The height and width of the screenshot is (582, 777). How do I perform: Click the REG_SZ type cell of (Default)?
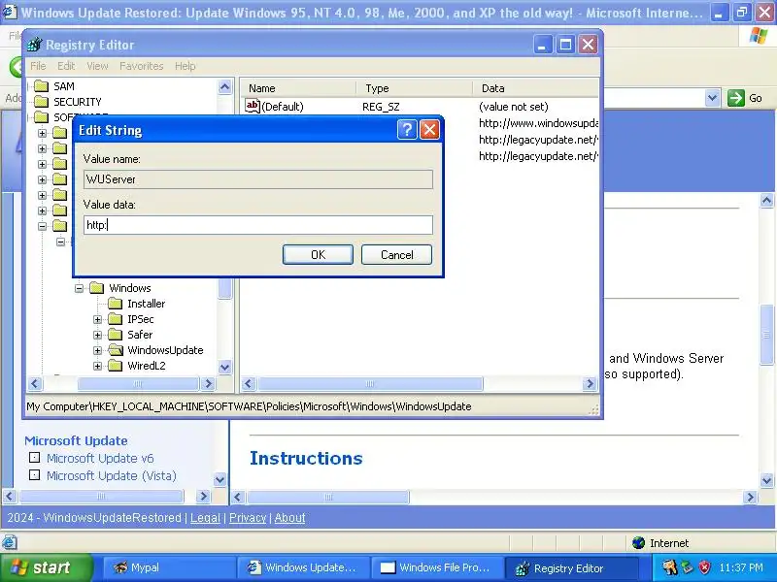click(x=381, y=107)
